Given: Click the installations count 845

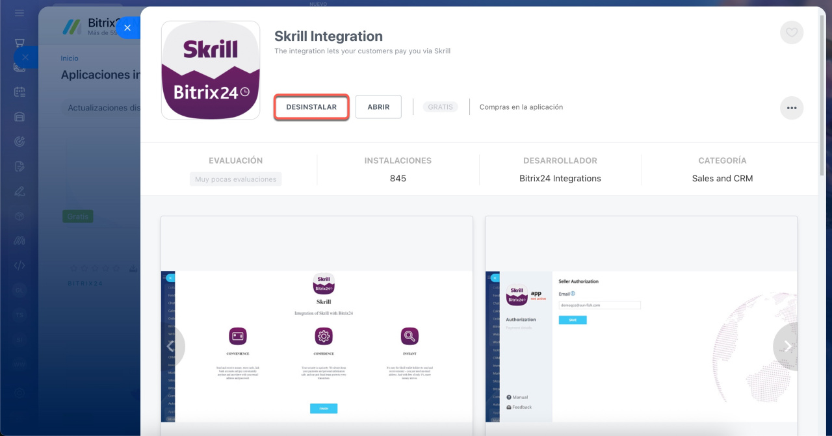Looking at the screenshot, I should pyautogui.click(x=398, y=179).
